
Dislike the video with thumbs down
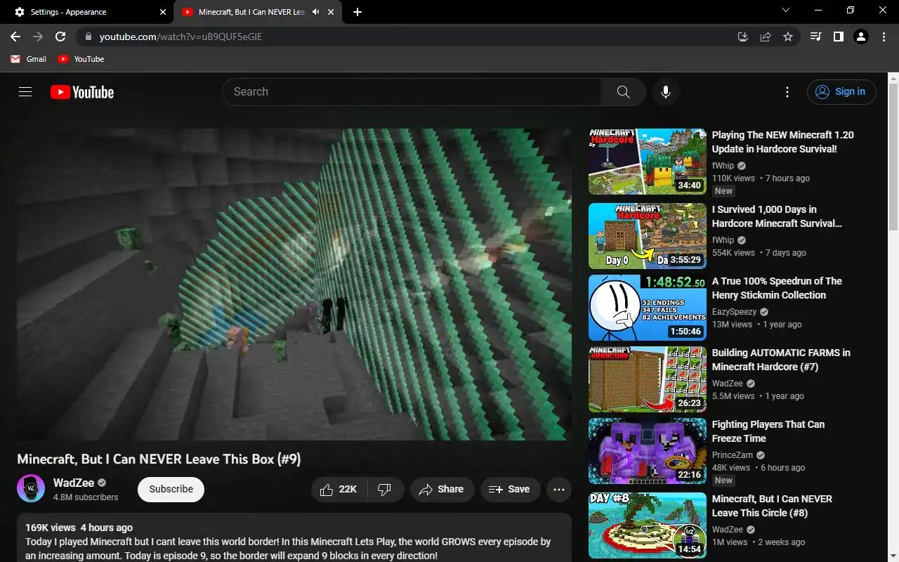coord(385,490)
